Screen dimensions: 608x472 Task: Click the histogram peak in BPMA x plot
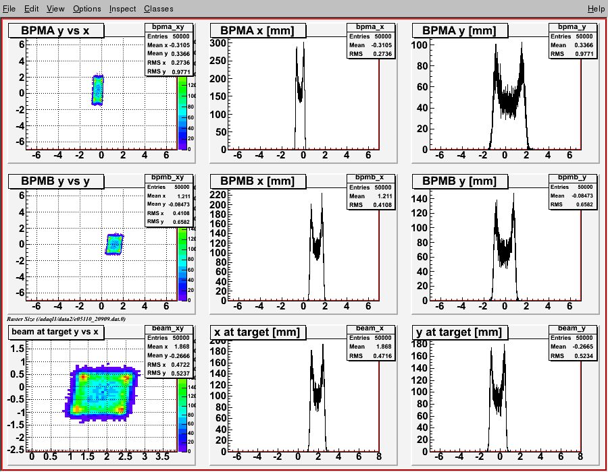[303, 43]
